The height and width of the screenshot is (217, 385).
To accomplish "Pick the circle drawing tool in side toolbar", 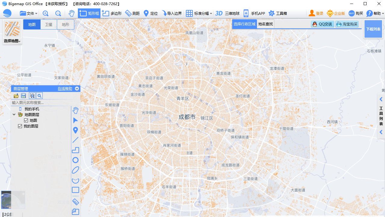I will 75,160.
